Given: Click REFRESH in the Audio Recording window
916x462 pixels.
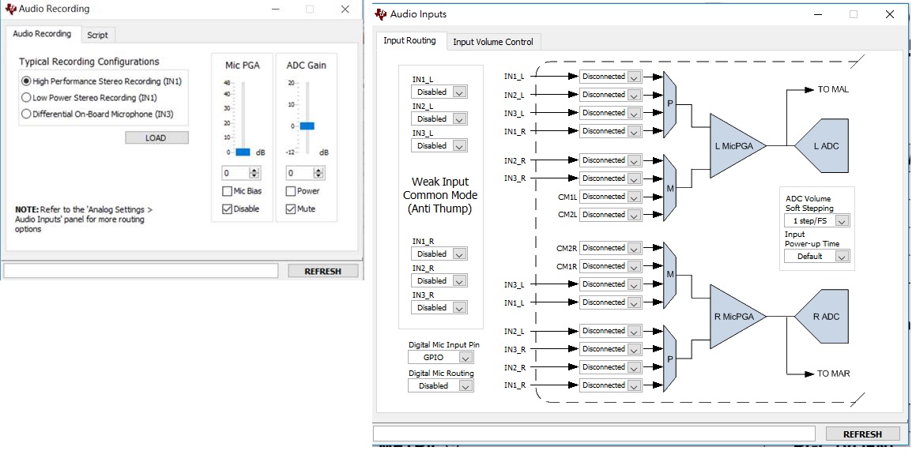Looking at the screenshot, I should pos(322,271).
